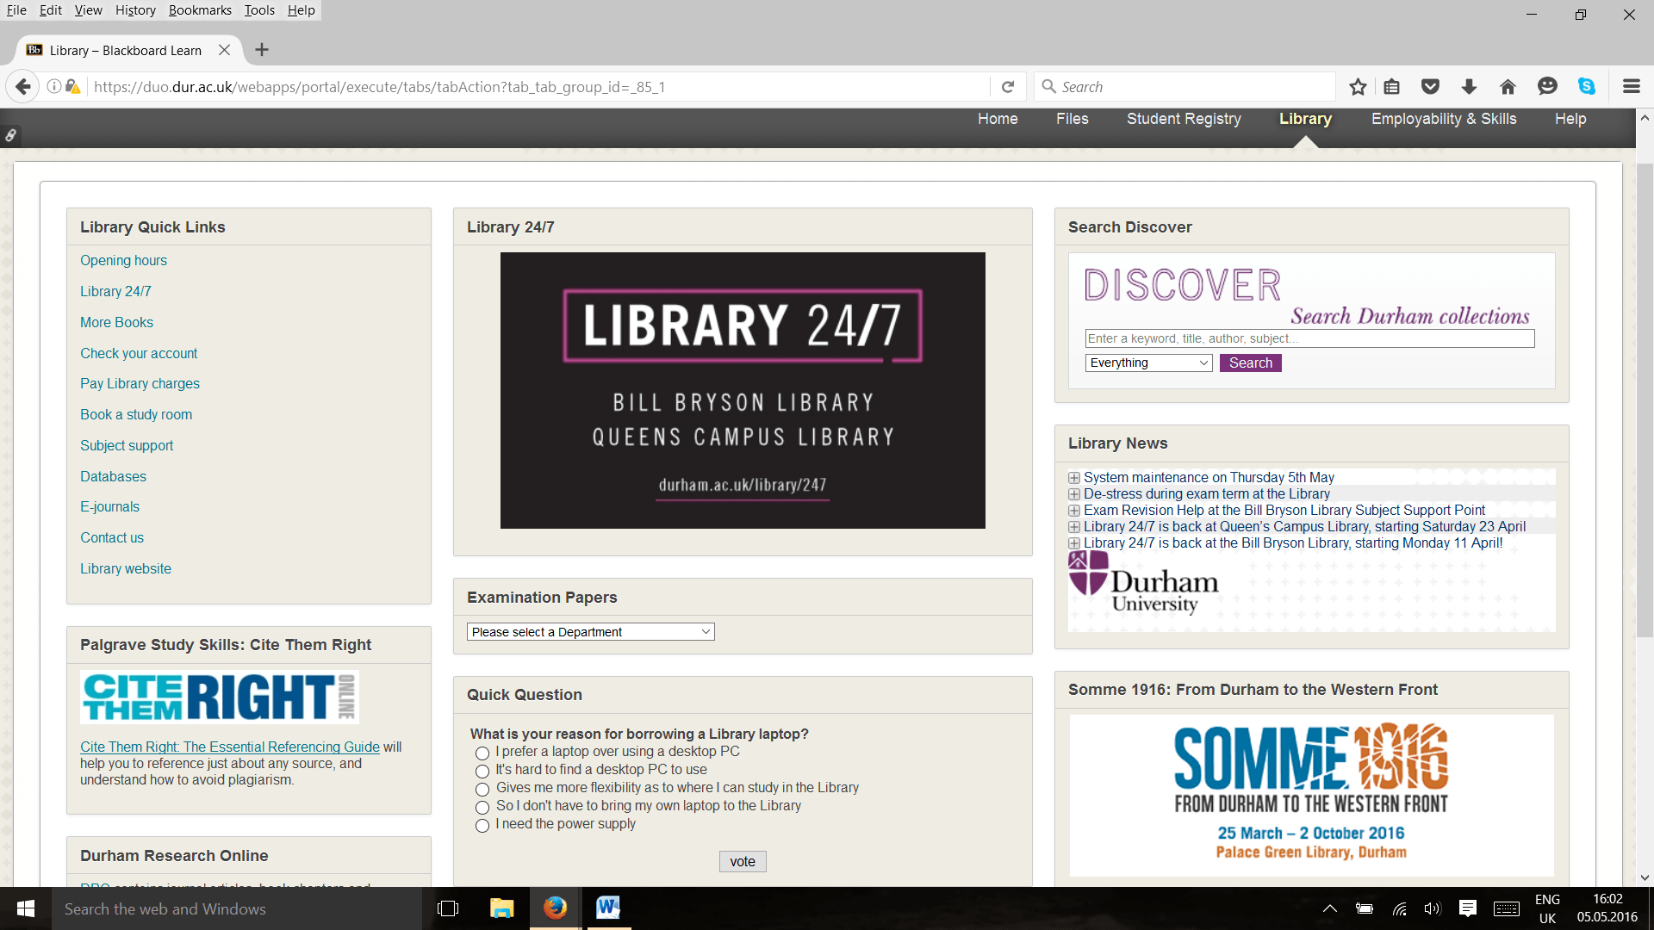This screenshot has height=930, width=1654.
Task: Expand 'System maintenance on Thursday 5th May' news
Action: (x=1074, y=478)
